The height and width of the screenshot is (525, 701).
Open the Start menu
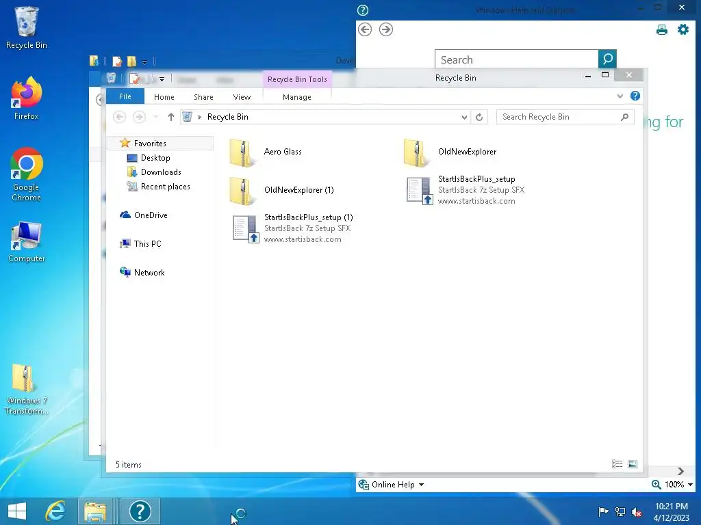(x=17, y=511)
